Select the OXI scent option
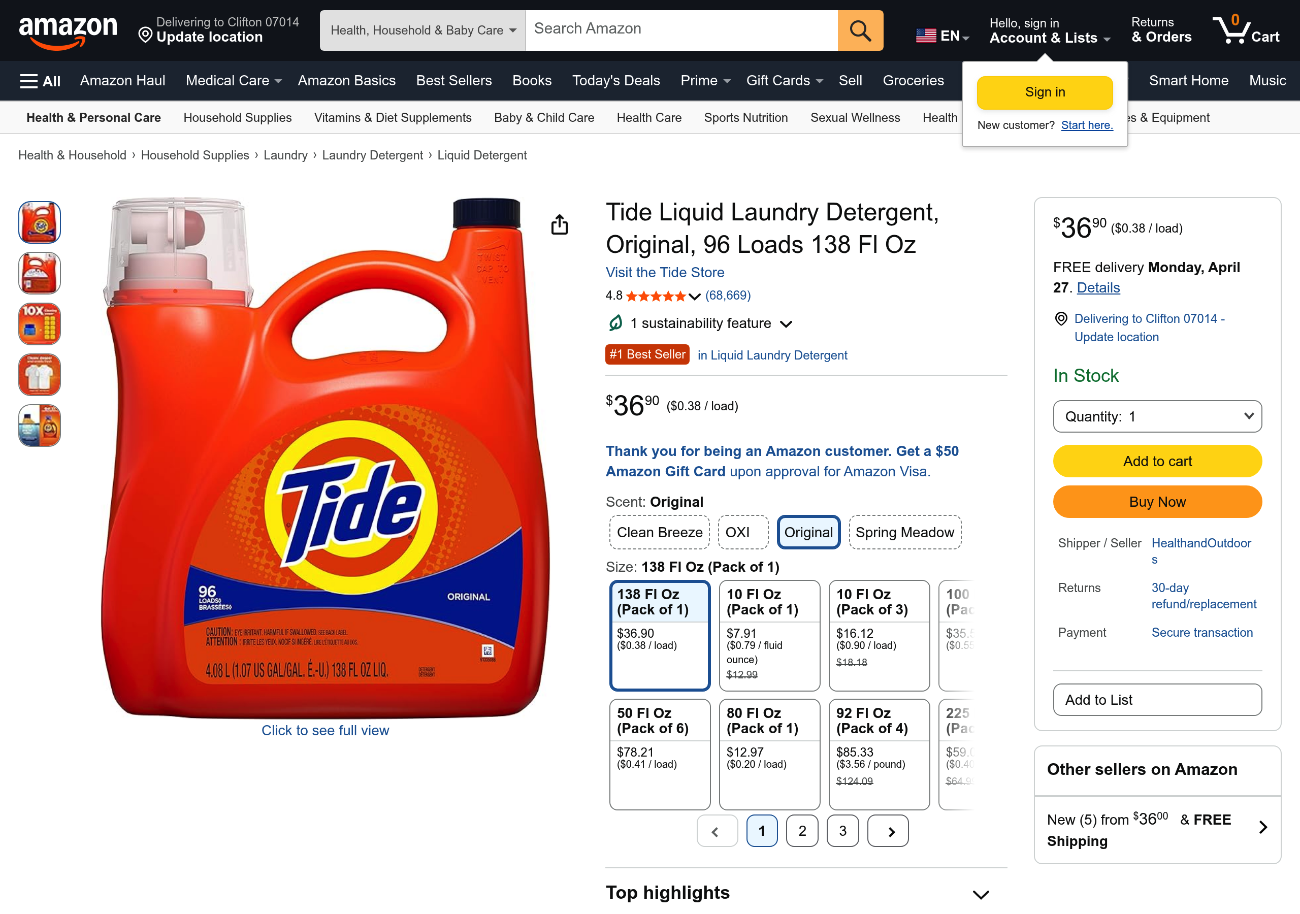Image resolution: width=1300 pixels, height=914 pixels. click(742, 532)
